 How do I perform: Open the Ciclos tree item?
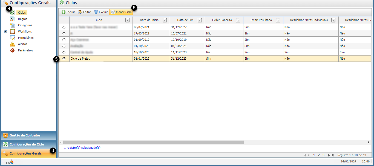point(22,13)
